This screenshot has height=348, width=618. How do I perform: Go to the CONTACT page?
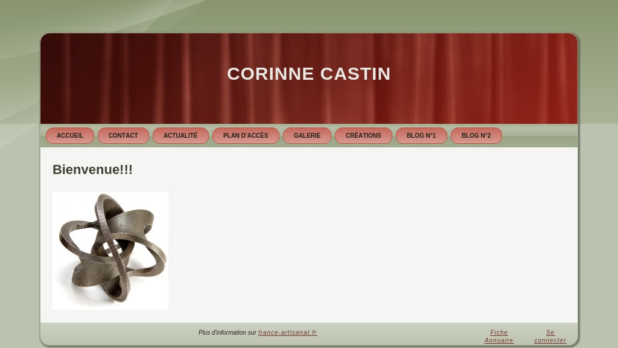coord(123,135)
